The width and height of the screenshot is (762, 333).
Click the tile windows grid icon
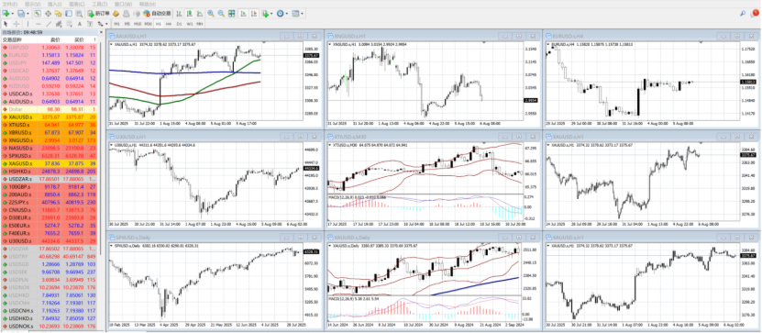click(231, 14)
